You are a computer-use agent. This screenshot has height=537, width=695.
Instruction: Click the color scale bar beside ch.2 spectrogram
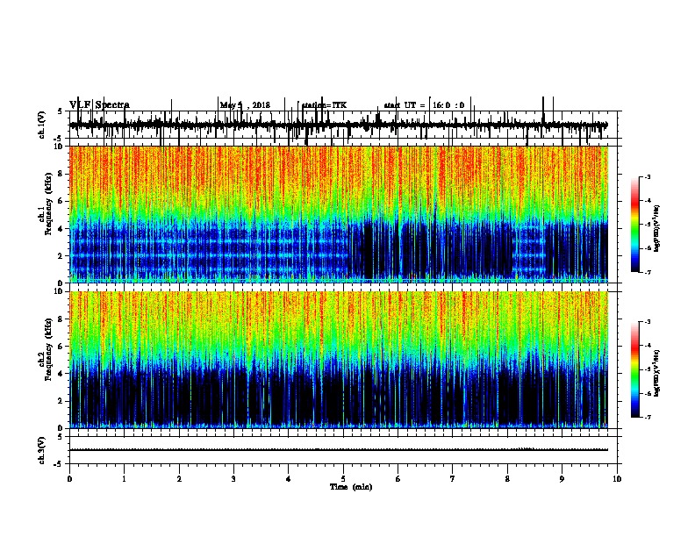(634, 369)
